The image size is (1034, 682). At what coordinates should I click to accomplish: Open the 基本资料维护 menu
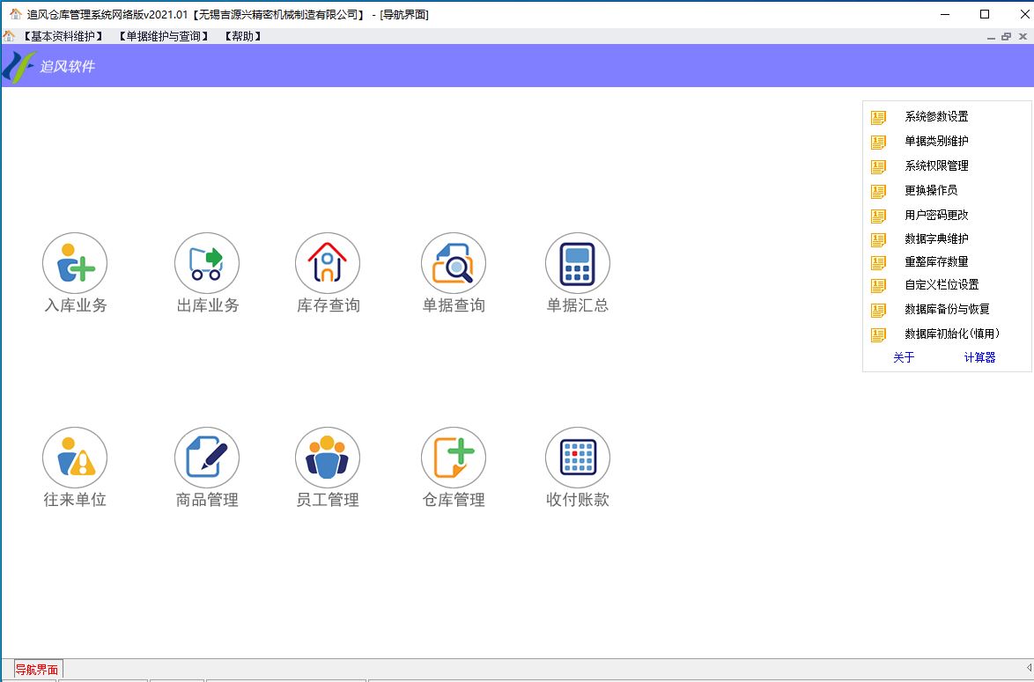[x=63, y=36]
